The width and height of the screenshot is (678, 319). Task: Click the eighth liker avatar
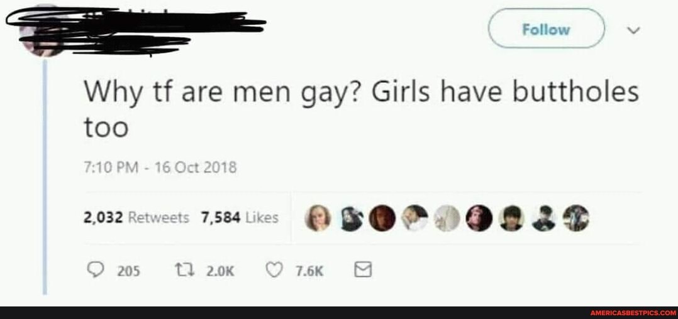click(x=543, y=218)
